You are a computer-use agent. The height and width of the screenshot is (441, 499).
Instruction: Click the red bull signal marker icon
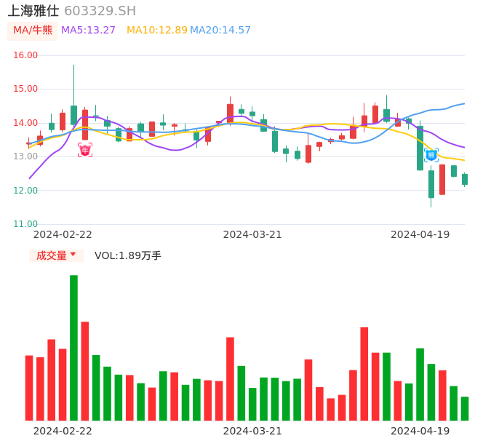(x=85, y=150)
